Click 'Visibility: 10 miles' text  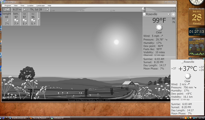pyautogui.click(x=154, y=52)
